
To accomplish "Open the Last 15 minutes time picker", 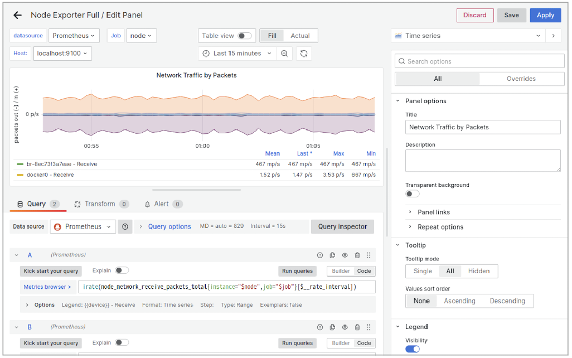I will (237, 54).
